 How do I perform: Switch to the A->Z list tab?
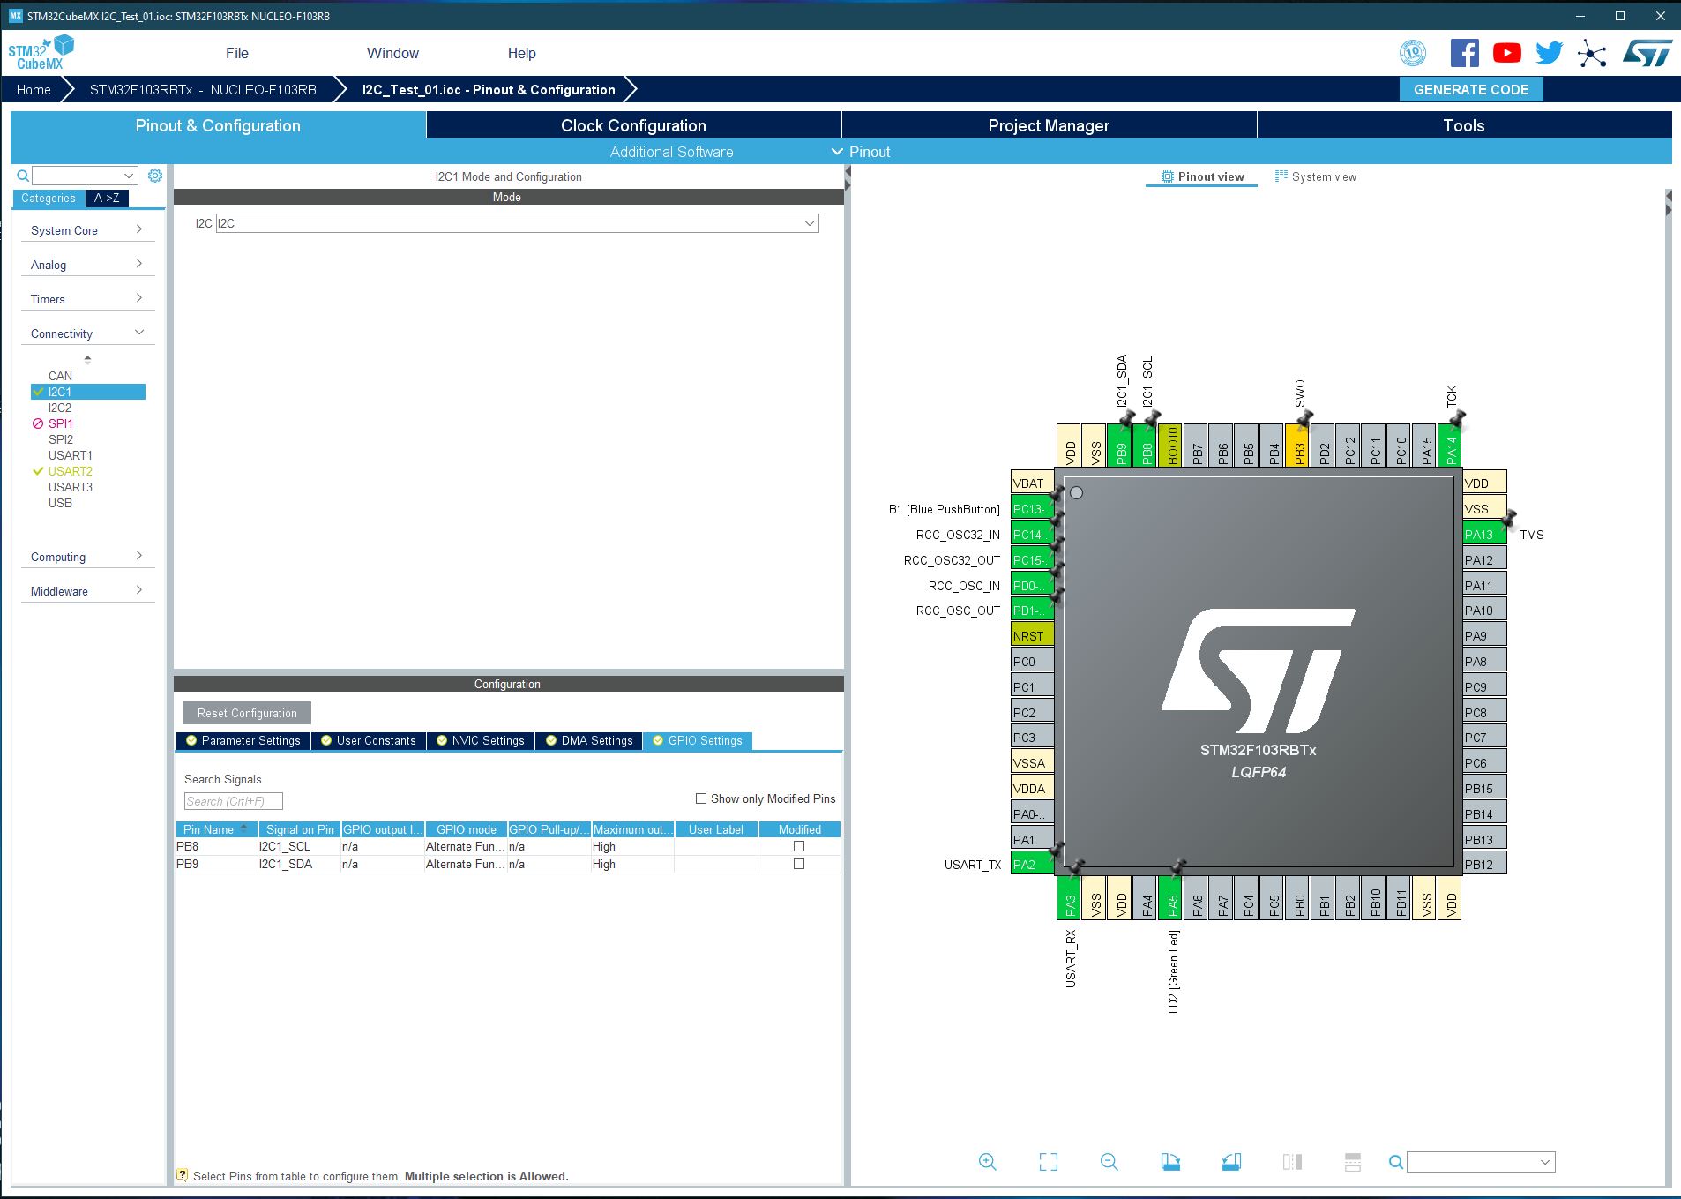(107, 199)
